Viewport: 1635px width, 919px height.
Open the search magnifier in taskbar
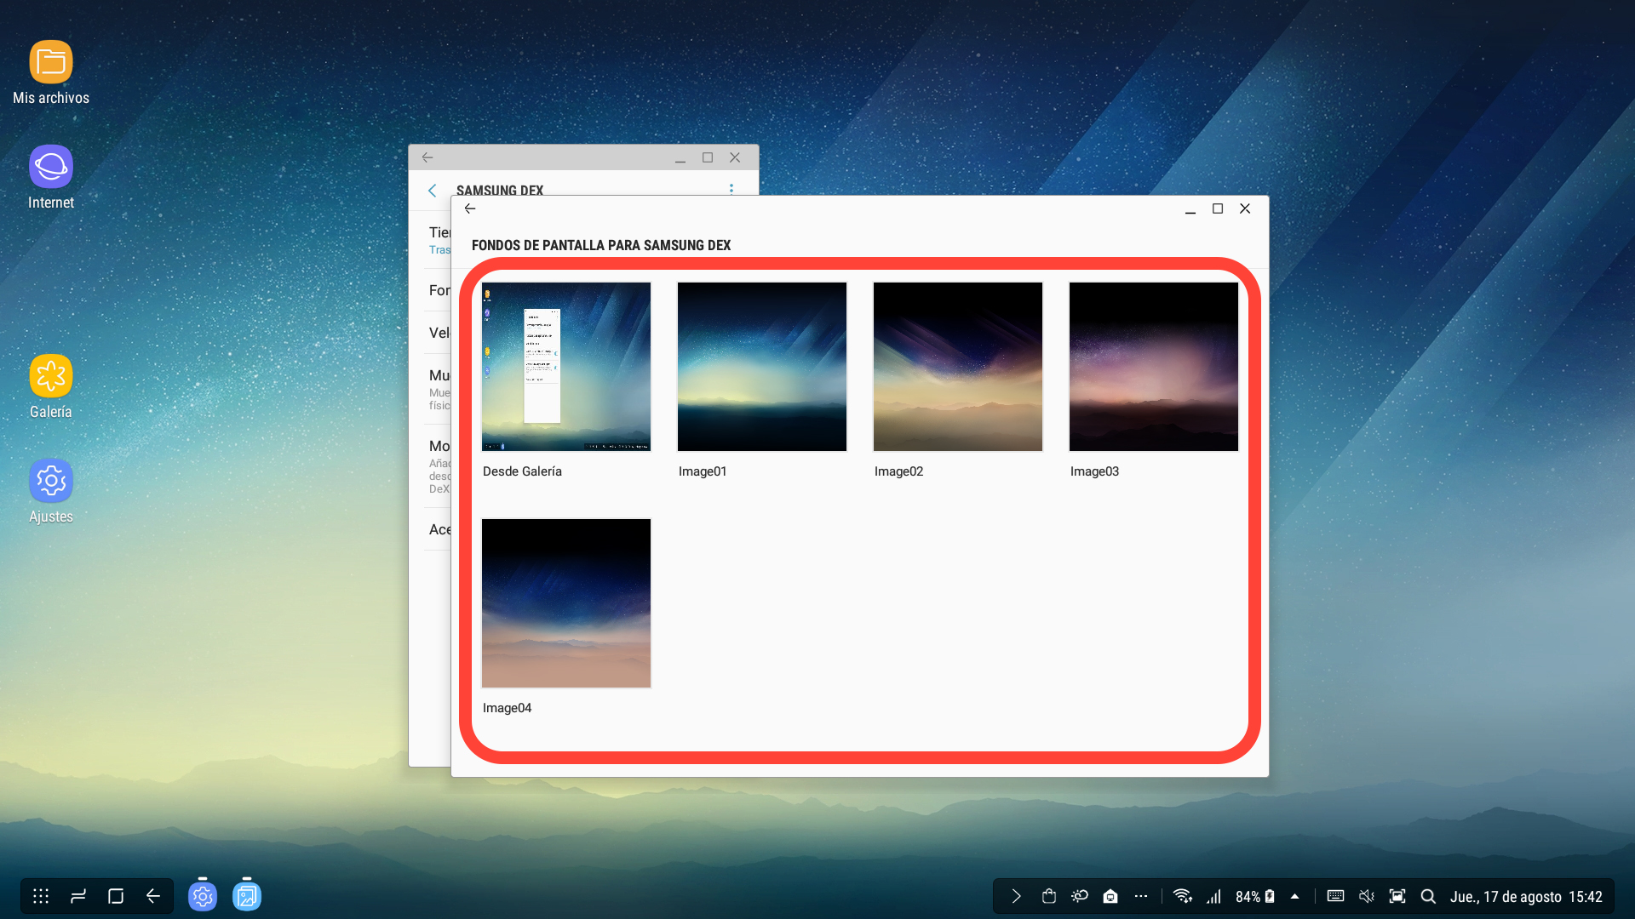1428,896
